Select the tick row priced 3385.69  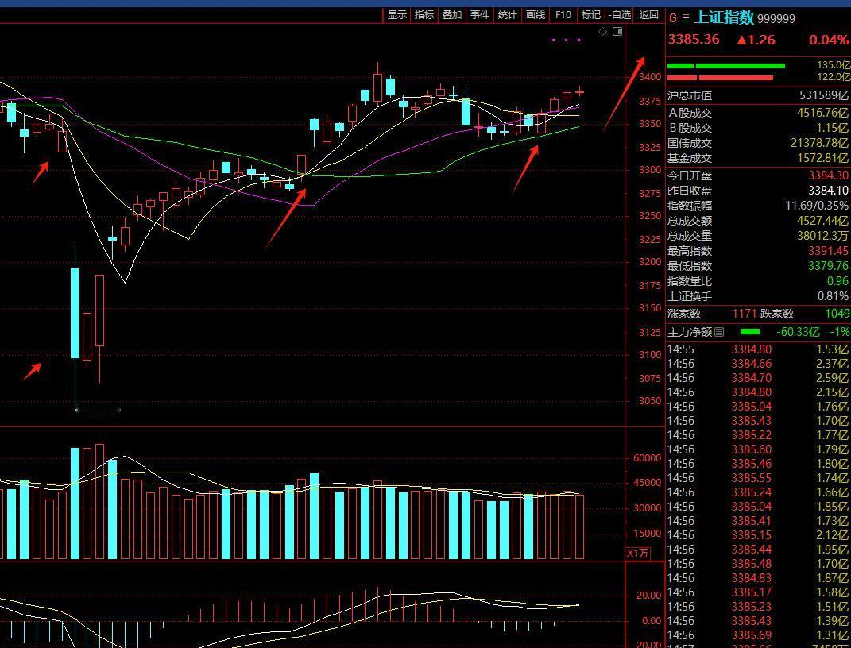[758, 635]
